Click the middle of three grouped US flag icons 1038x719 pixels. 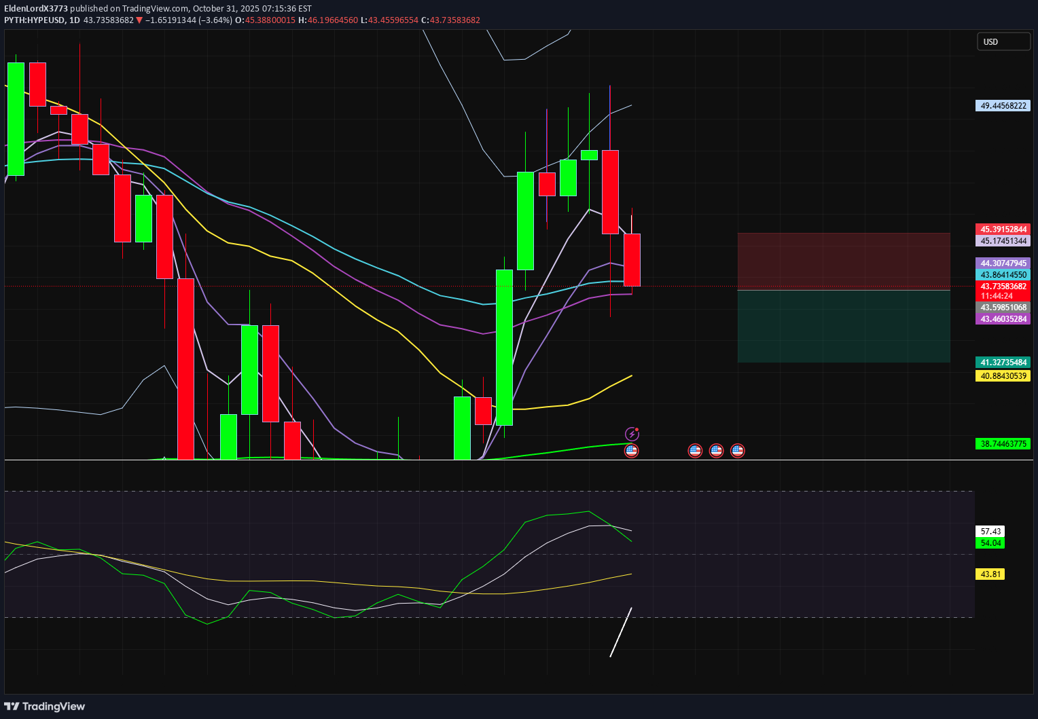[x=716, y=450]
